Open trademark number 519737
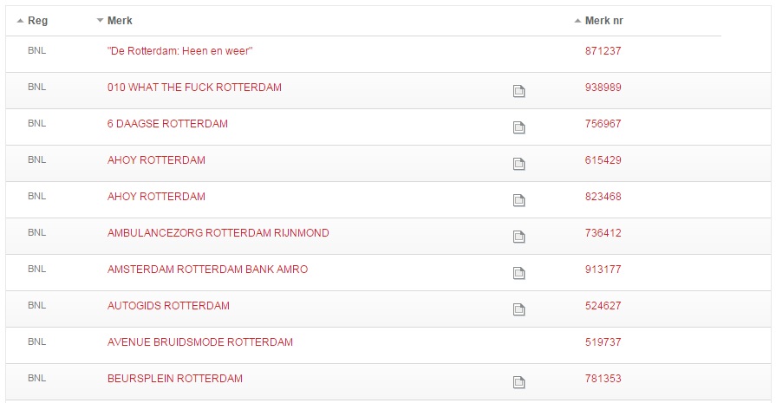Viewport: 776px width, 403px height. [x=603, y=342]
